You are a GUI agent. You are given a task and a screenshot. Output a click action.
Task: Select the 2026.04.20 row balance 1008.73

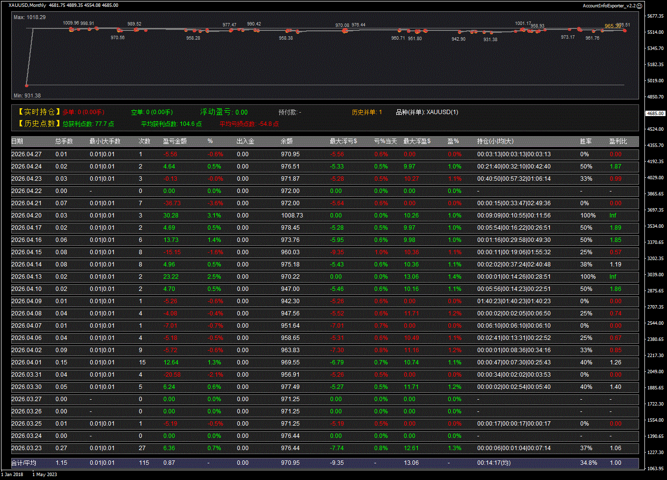(x=292, y=216)
